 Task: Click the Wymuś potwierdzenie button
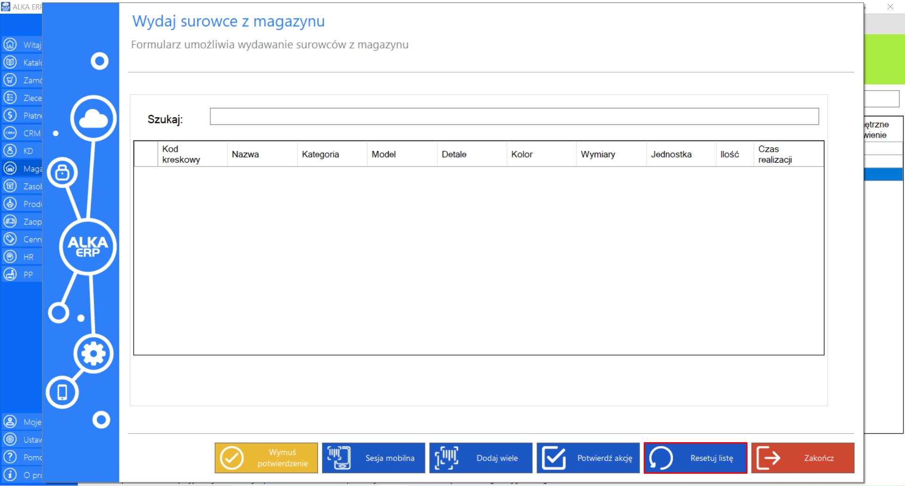point(266,458)
